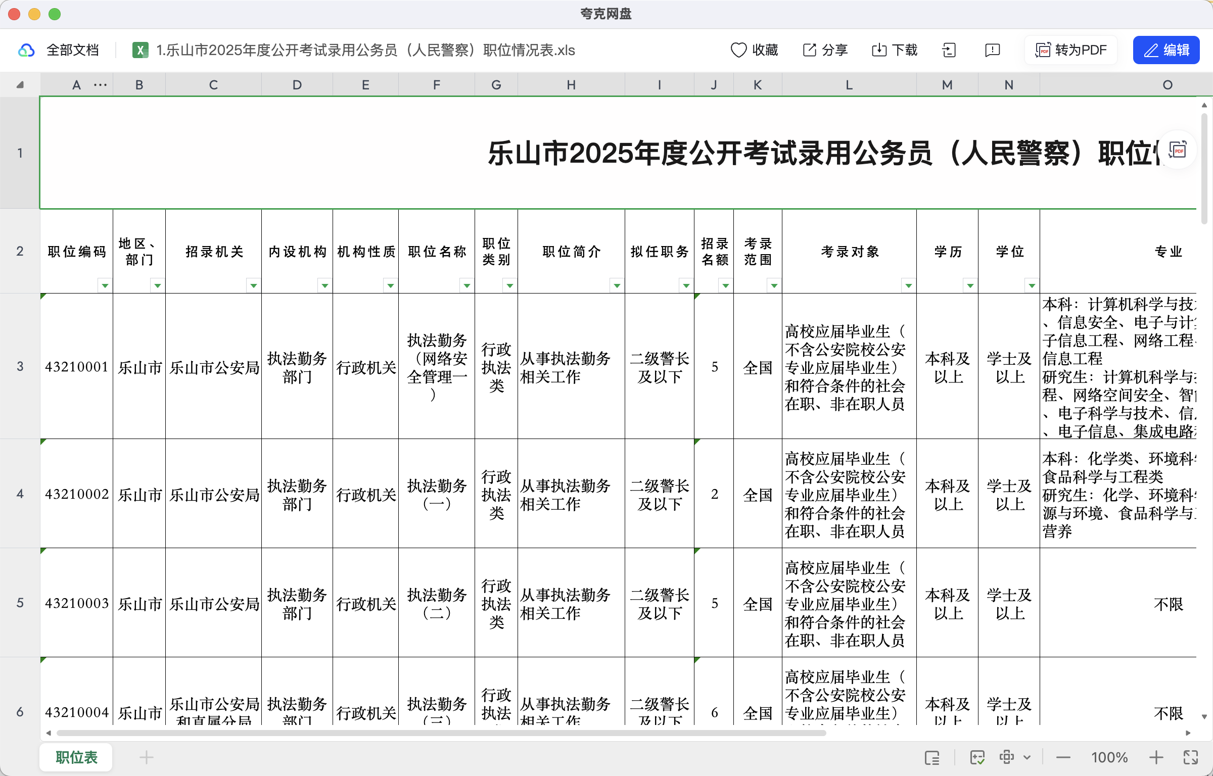Convert file using 转为PDF button
The image size is (1213, 776).
(1070, 50)
